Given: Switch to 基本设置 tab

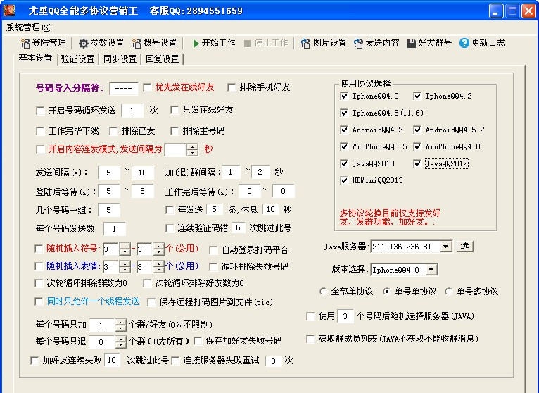Looking at the screenshot, I should [35, 58].
